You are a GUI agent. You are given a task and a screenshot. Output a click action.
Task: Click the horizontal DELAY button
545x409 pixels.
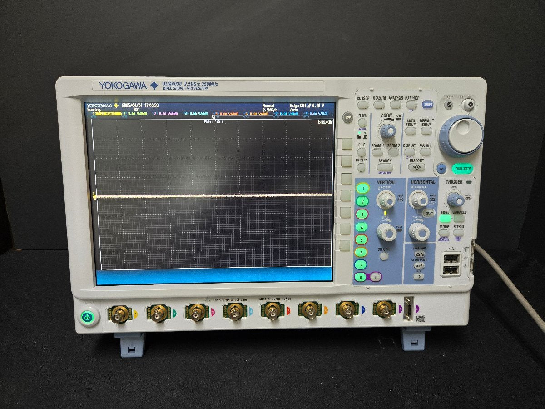click(x=428, y=213)
